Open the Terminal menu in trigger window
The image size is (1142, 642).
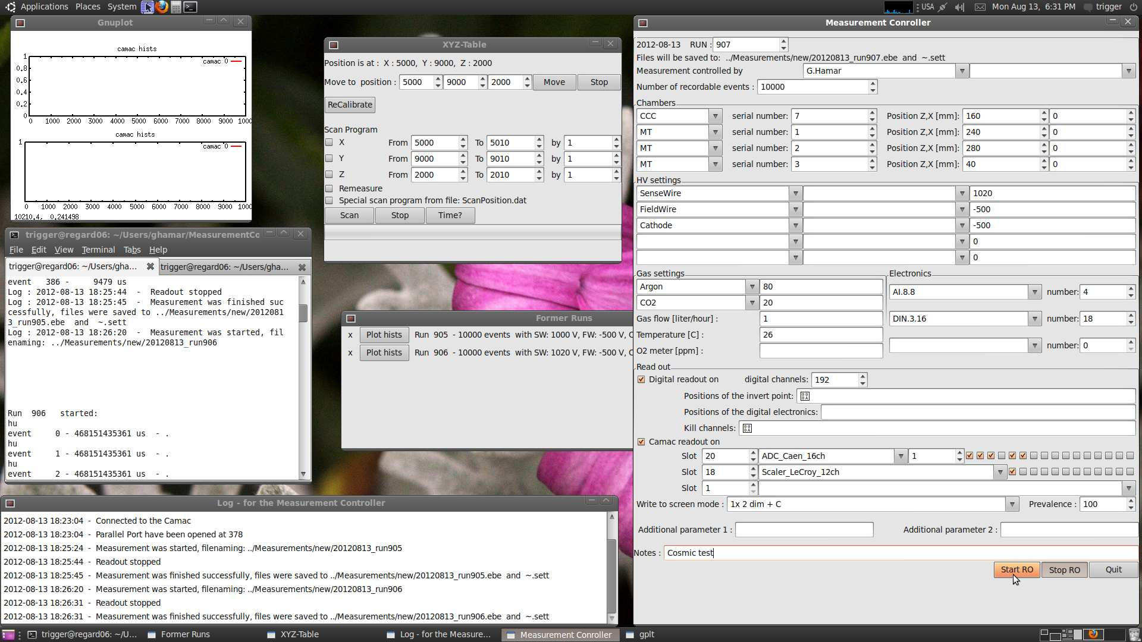(98, 249)
